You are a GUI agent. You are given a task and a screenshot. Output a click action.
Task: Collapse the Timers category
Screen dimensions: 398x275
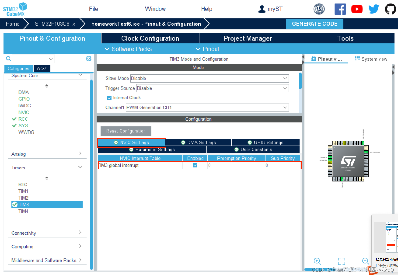(x=47, y=168)
